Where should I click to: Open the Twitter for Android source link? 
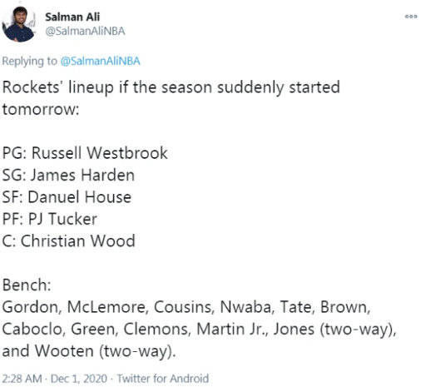[x=163, y=379]
